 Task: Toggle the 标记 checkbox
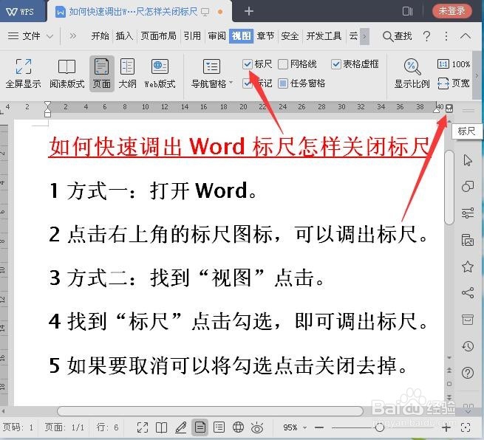(x=248, y=83)
